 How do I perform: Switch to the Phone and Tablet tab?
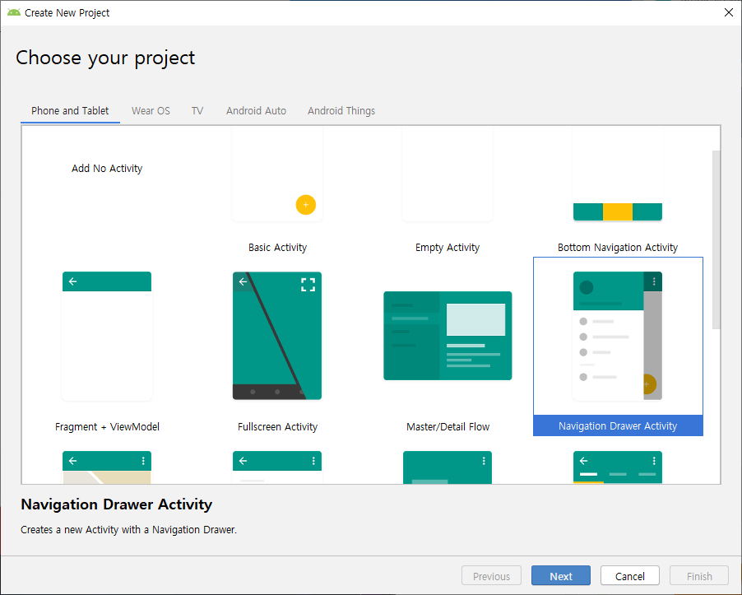coord(70,111)
